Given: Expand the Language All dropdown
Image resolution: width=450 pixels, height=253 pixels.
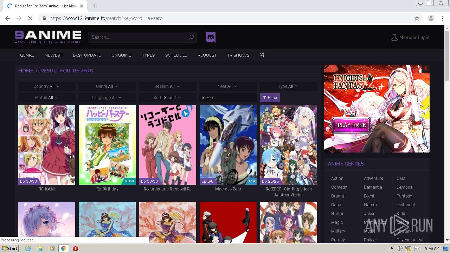Looking at the screenshot, I should (107, 98).
